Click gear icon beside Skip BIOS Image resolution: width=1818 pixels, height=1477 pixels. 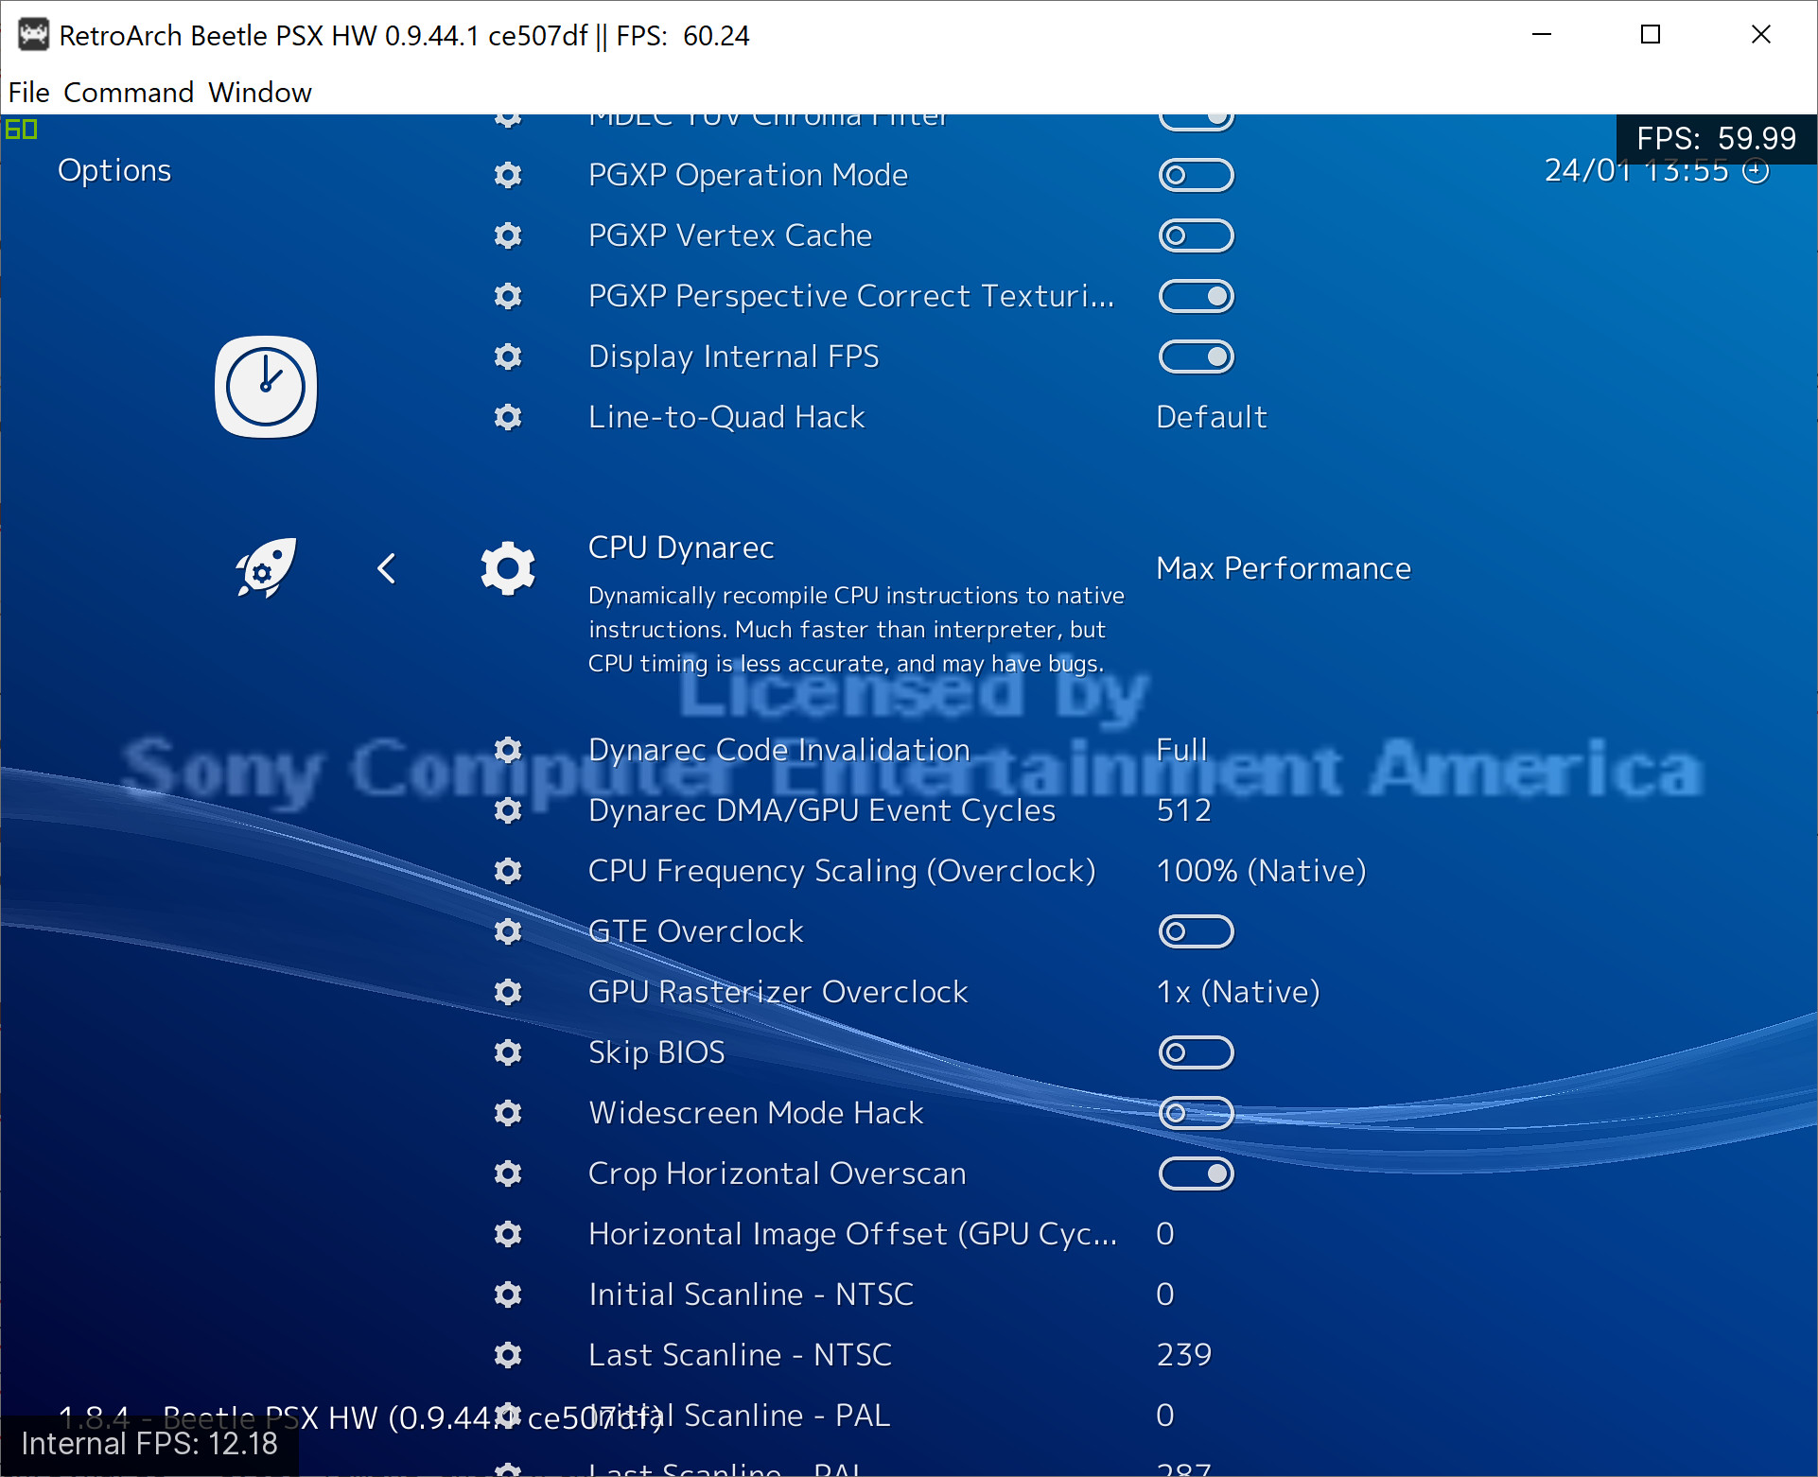(508, 1052)
